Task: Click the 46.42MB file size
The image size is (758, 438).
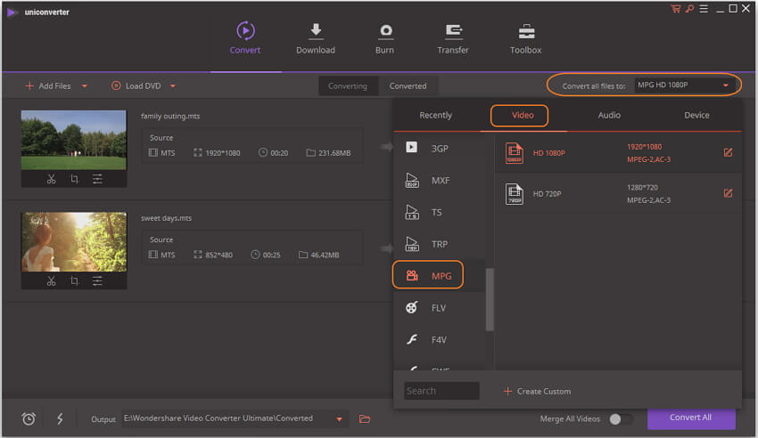Action: coord(325,255)
